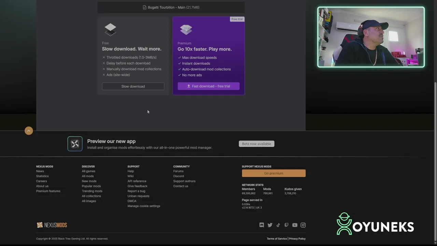Screen dimensions: 437x246
Task: Click the Kudos given count 3,708,210
Action: click(290, 193)
